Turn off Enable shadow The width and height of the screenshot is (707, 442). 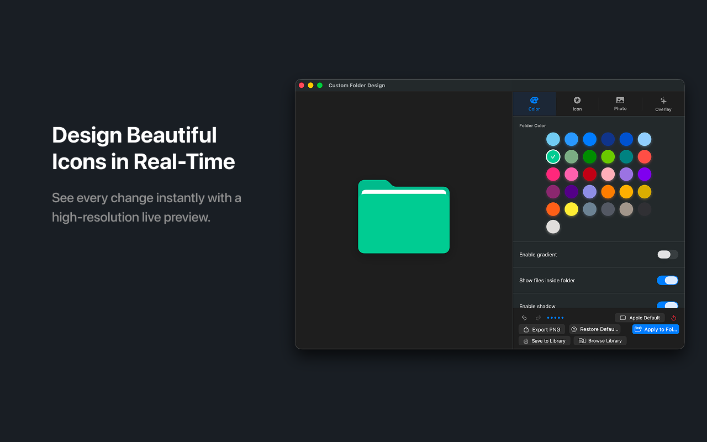coord(667,306)
